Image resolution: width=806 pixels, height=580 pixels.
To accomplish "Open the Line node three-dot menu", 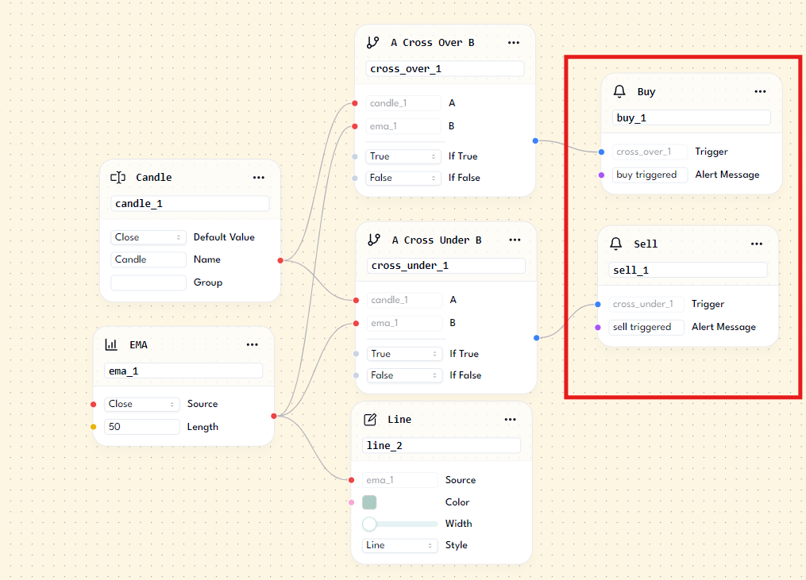I will (x=510, y=420).
